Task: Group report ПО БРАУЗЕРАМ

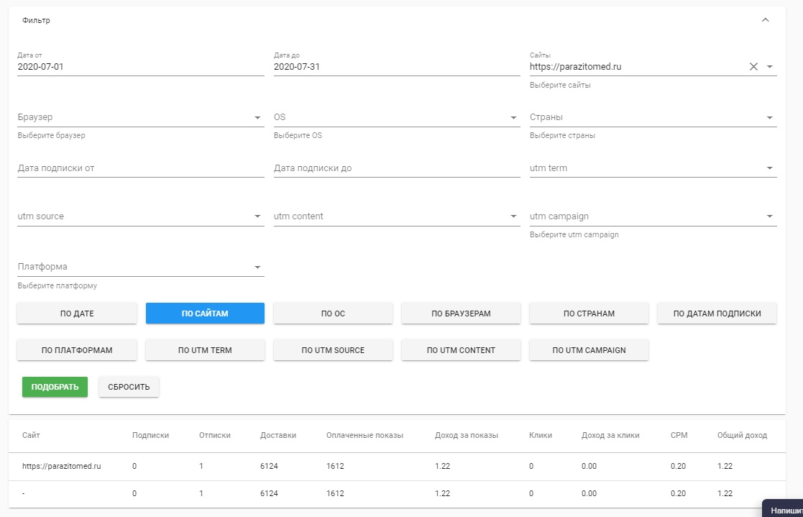Action: click(461, 314)
